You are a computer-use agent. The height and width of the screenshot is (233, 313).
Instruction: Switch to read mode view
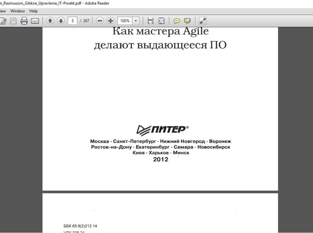click(202, 21)
